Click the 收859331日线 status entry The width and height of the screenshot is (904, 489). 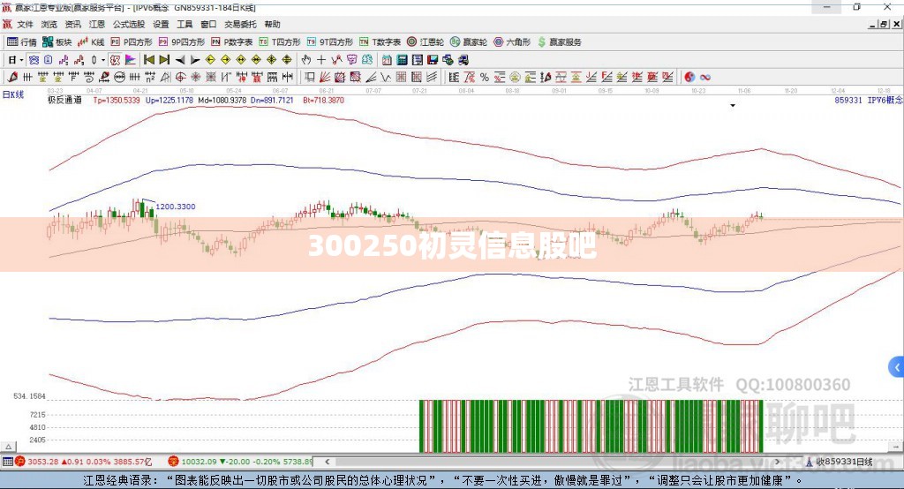pyautogui.click(x=839, y=462)
